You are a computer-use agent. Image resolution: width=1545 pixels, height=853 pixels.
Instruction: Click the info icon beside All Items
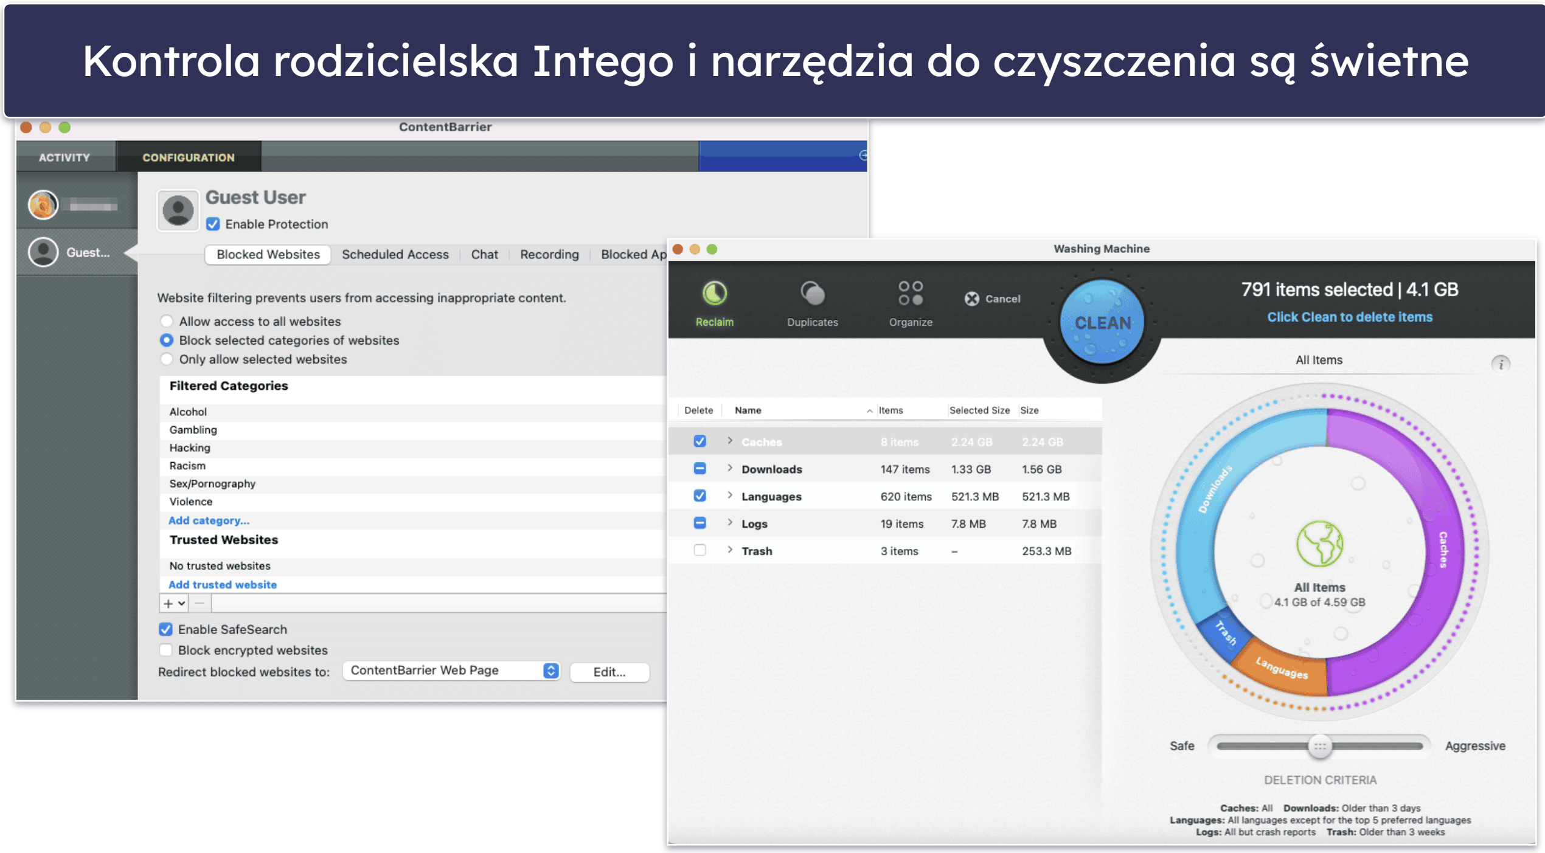point(1500,364)
